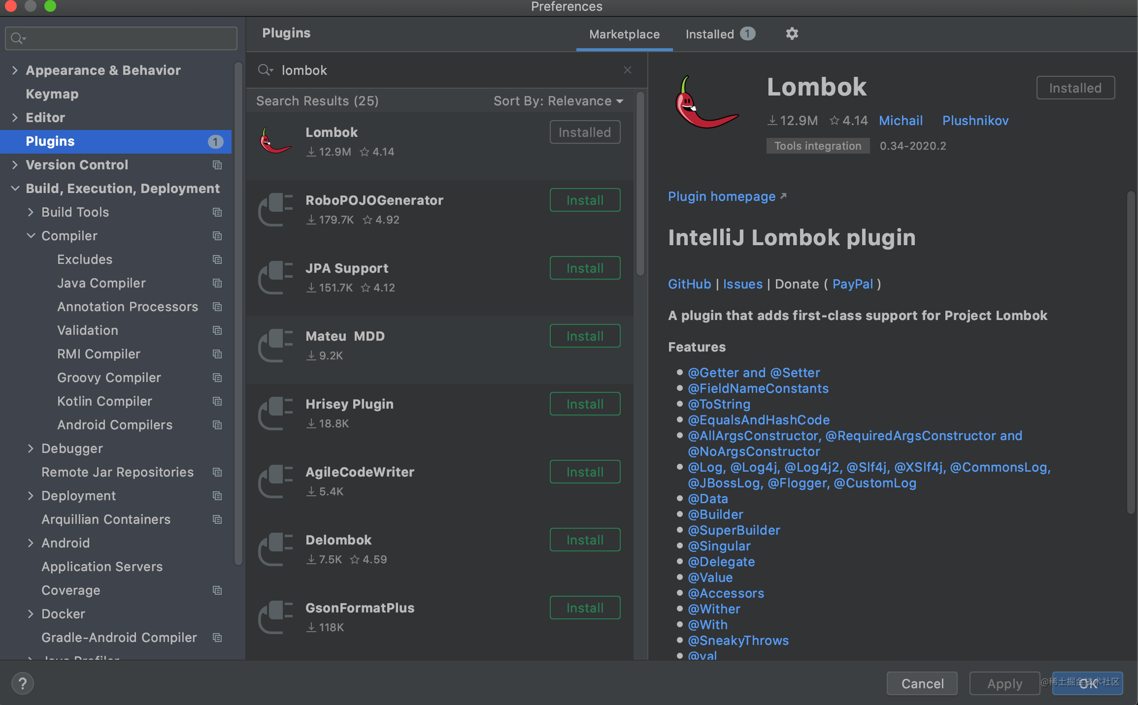Viewport: 1138px width, 705px height.
Task: Click the star rating icon next to 4.14
Action: click(x=834, y=120)
